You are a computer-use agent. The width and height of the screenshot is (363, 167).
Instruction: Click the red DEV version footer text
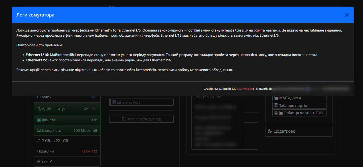(245, 89)
